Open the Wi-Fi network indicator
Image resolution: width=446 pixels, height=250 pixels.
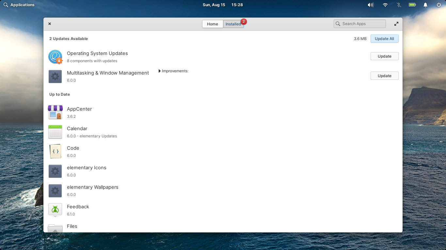(x=385, y=5)
